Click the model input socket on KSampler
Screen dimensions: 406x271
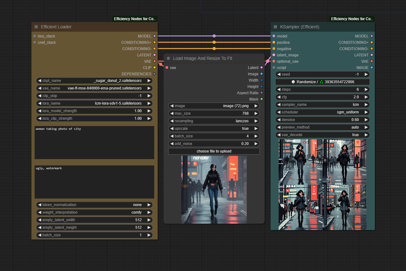coord(274,36)
